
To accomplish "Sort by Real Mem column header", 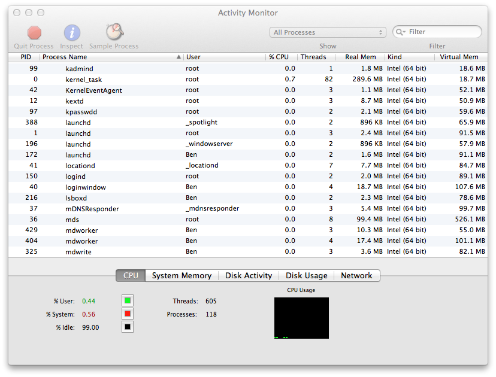I will pos(360,57).
